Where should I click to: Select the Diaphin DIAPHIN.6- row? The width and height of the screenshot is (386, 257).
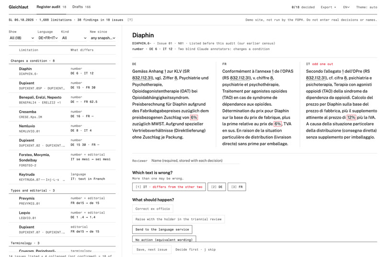coord(62,71)
